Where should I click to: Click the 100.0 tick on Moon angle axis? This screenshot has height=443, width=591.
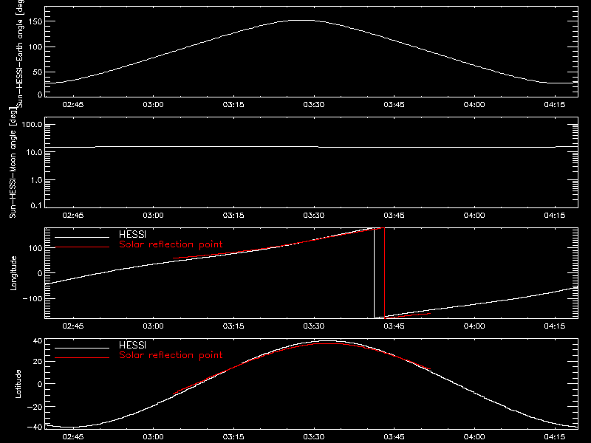click(33, 125)
